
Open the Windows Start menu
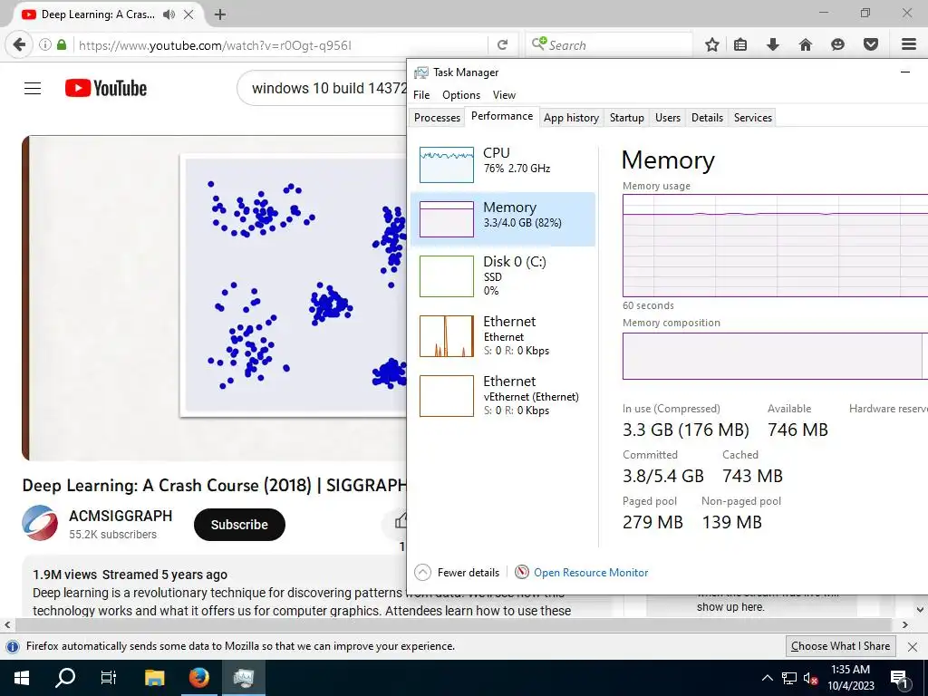[x=22, y=678]
